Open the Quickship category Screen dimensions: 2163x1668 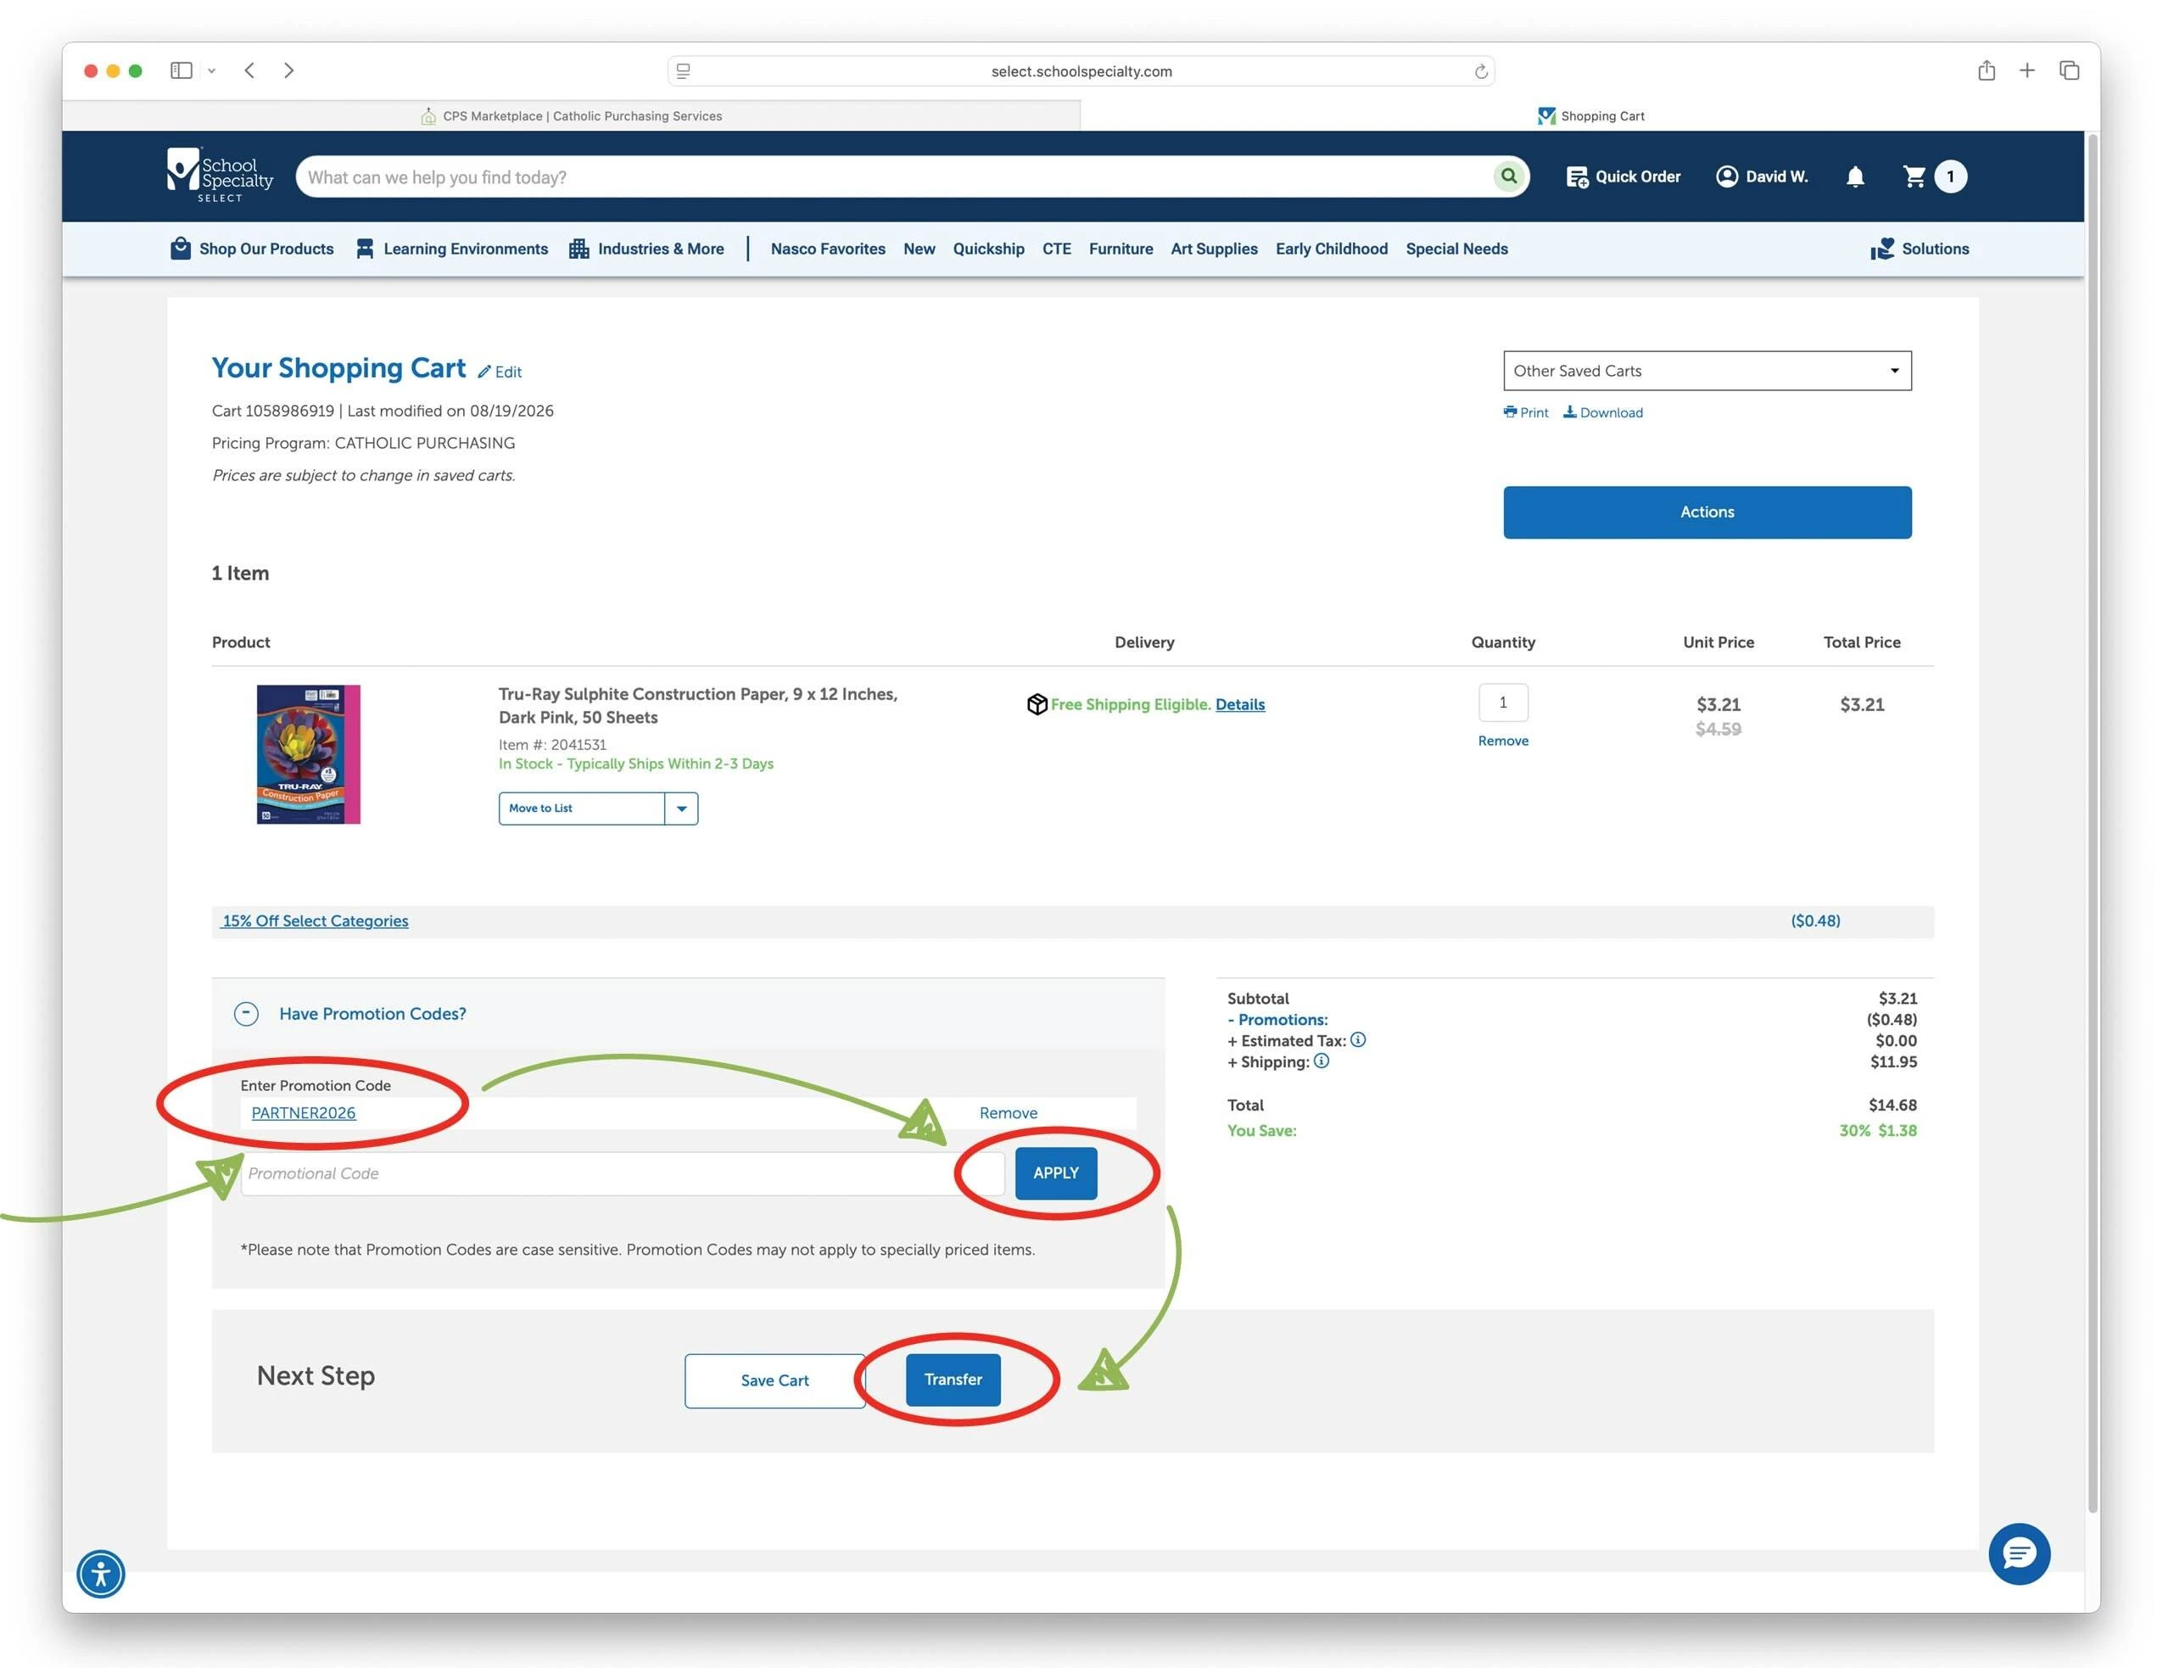pyautogui.click(x=988, y=249)
